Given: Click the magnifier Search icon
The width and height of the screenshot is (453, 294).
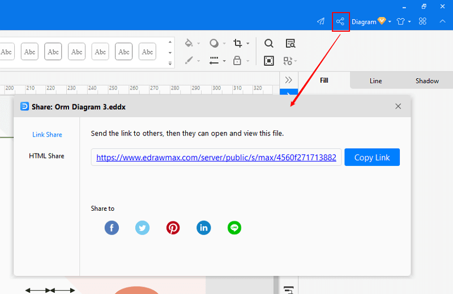Looking at the screenshot, I should 268,44.
